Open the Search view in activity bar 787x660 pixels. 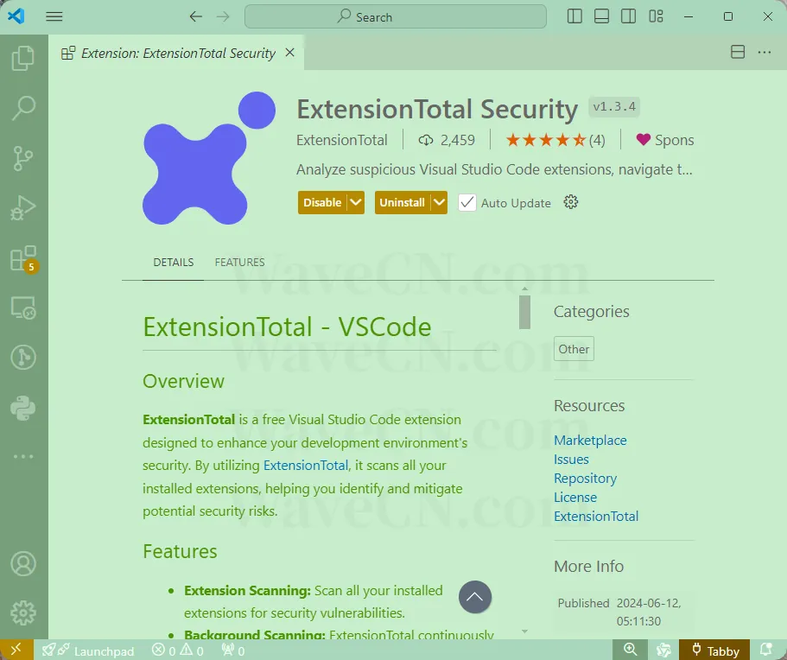click(23, 108)
